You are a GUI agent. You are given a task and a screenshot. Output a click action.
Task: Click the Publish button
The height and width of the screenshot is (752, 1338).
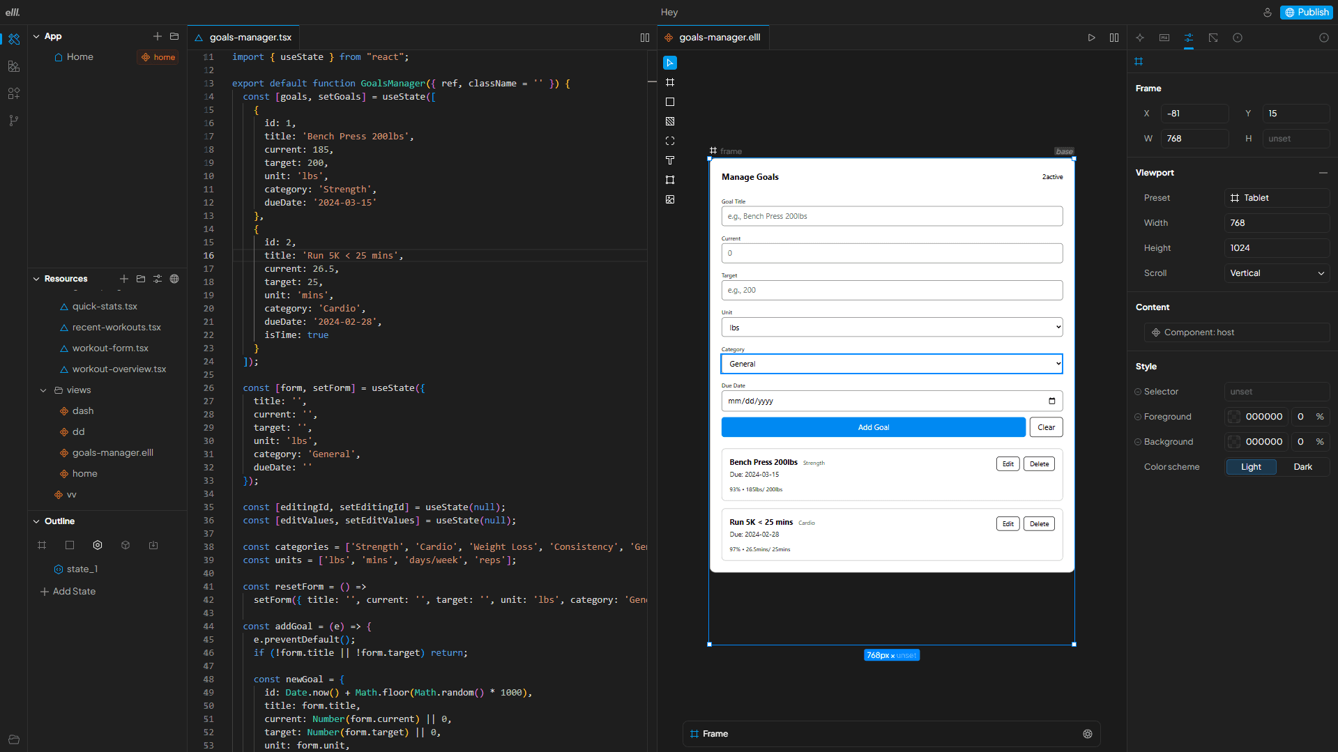tap(1307, 13)
